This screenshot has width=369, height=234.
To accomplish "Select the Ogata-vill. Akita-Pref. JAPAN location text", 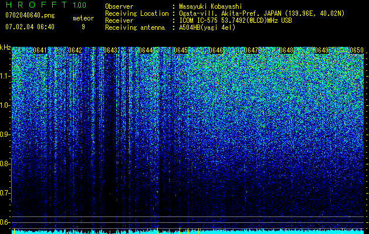I will 262,13.
